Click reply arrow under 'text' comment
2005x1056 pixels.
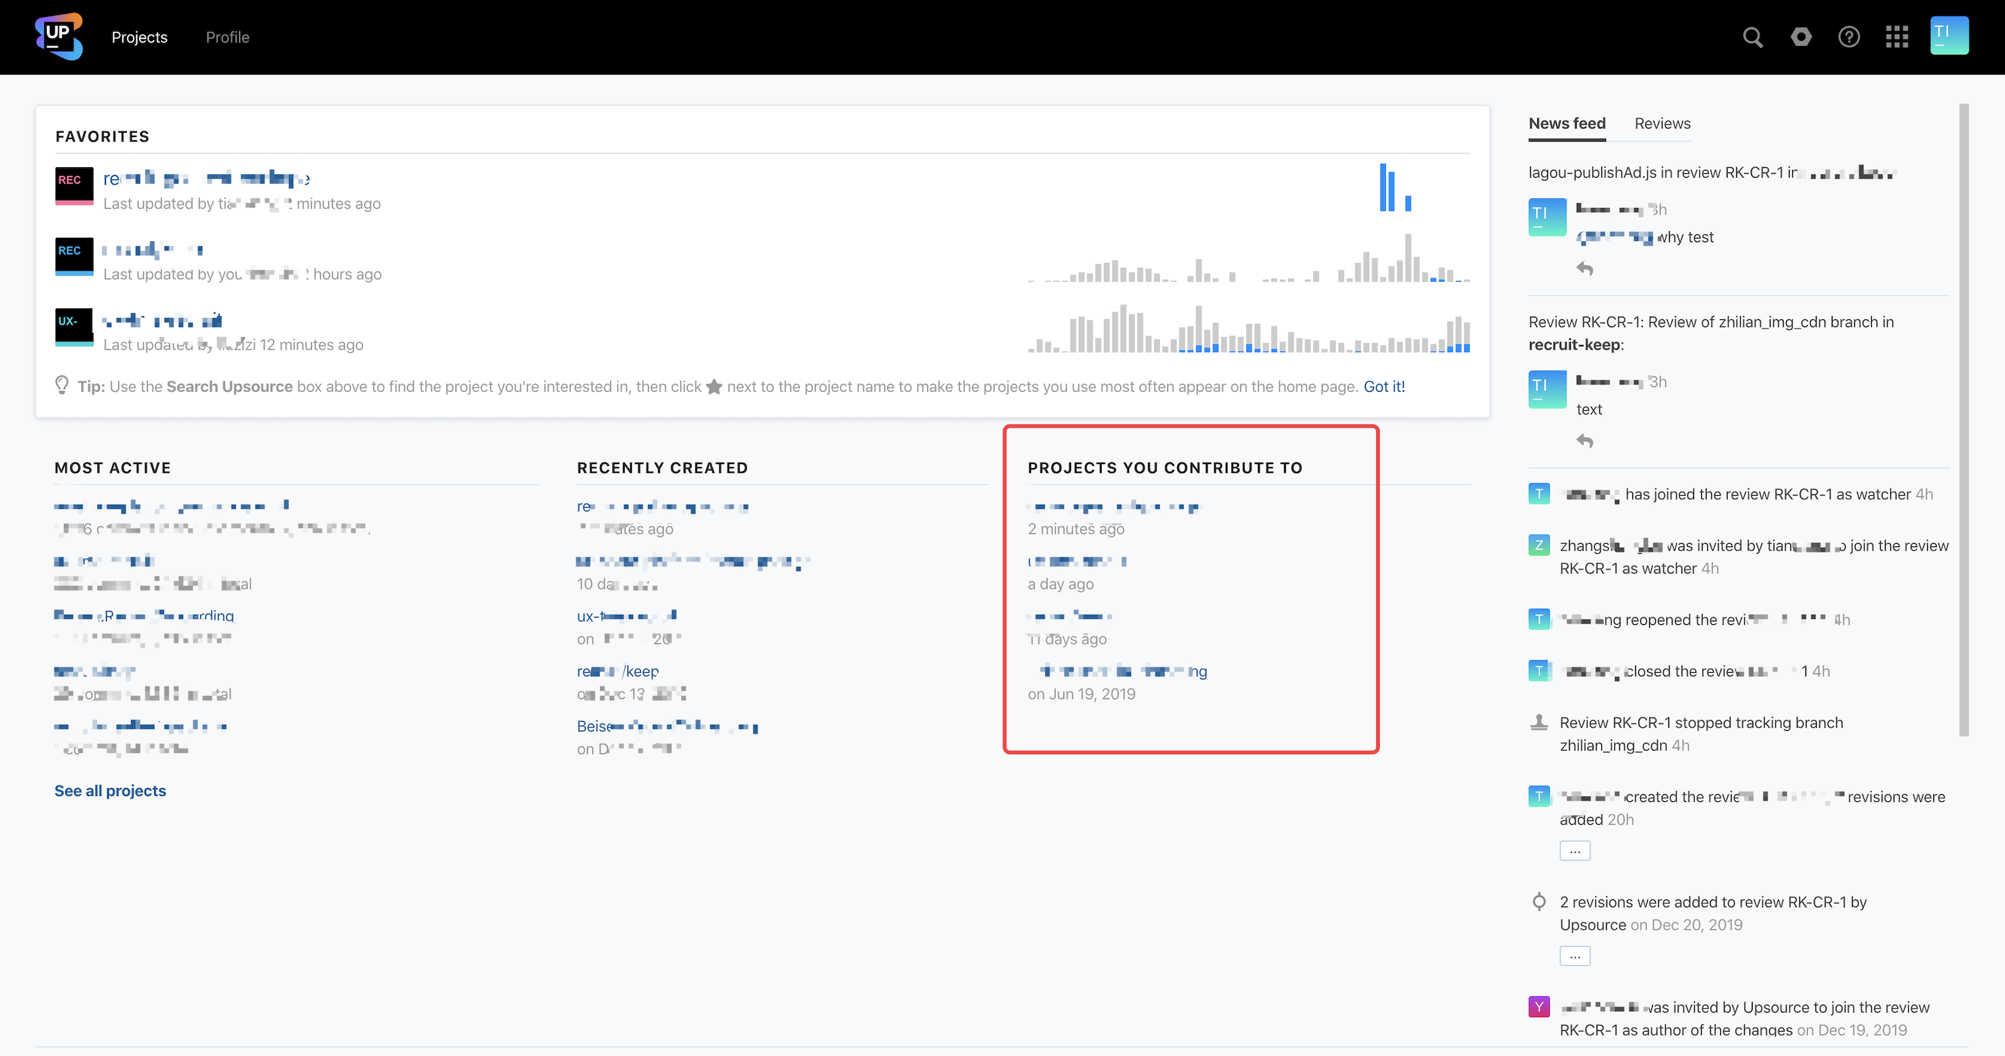tap(1585, 441)
